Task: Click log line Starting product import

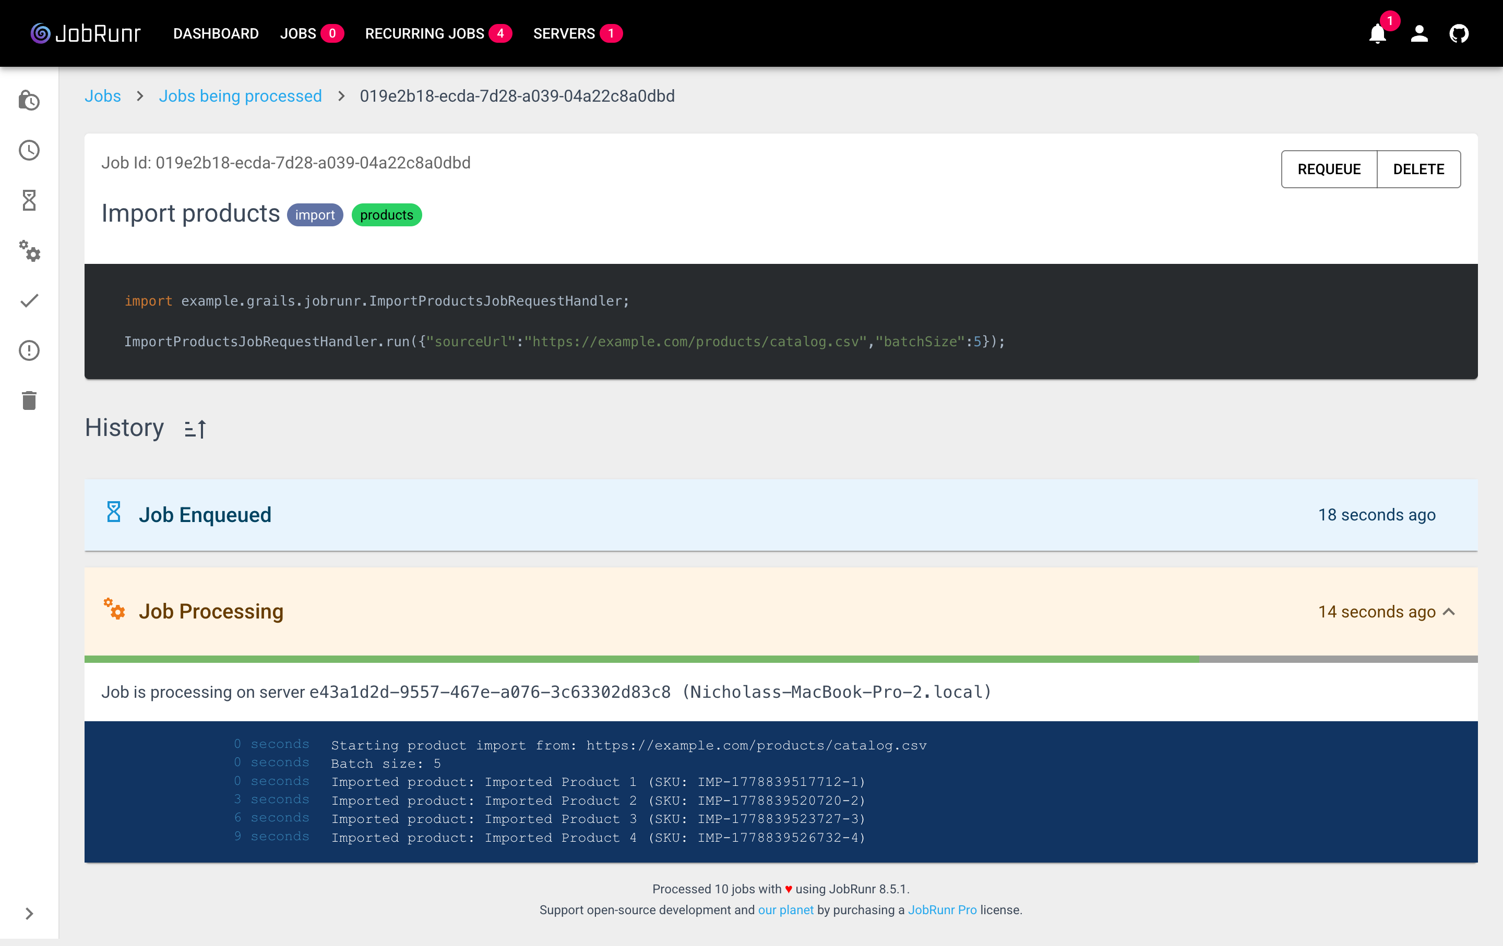Action: [x=628, y=745]
